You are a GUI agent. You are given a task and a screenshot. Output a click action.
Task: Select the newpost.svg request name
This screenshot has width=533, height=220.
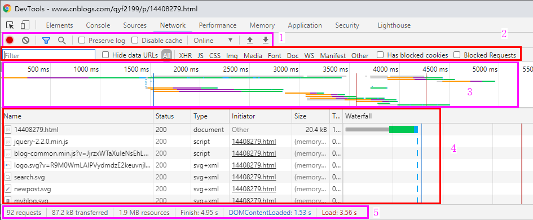click(33, 189)
